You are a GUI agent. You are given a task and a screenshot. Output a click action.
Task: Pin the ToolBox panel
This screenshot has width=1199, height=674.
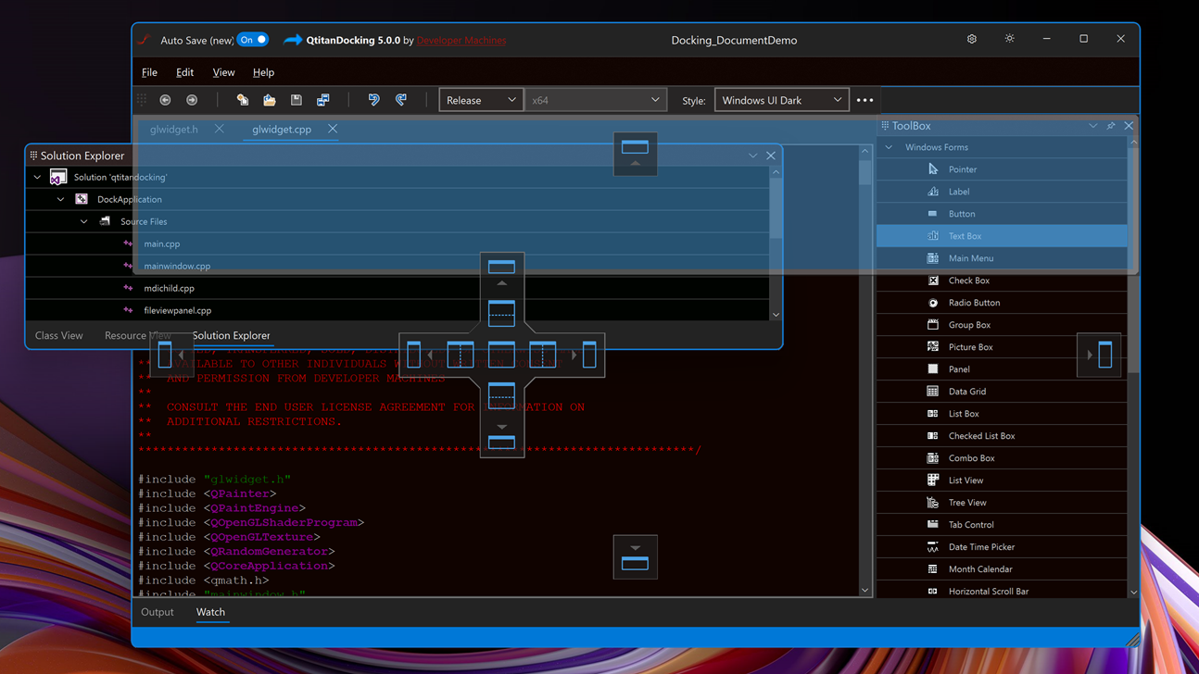click(1110, 125)
